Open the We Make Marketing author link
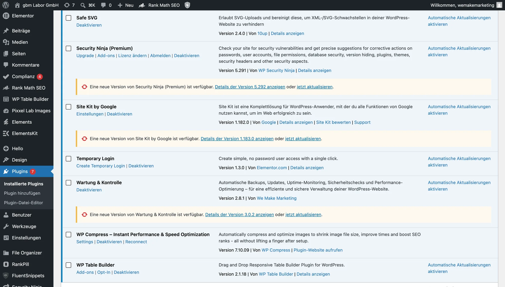This screenshot has width=505, height=287. coord(276,198)
